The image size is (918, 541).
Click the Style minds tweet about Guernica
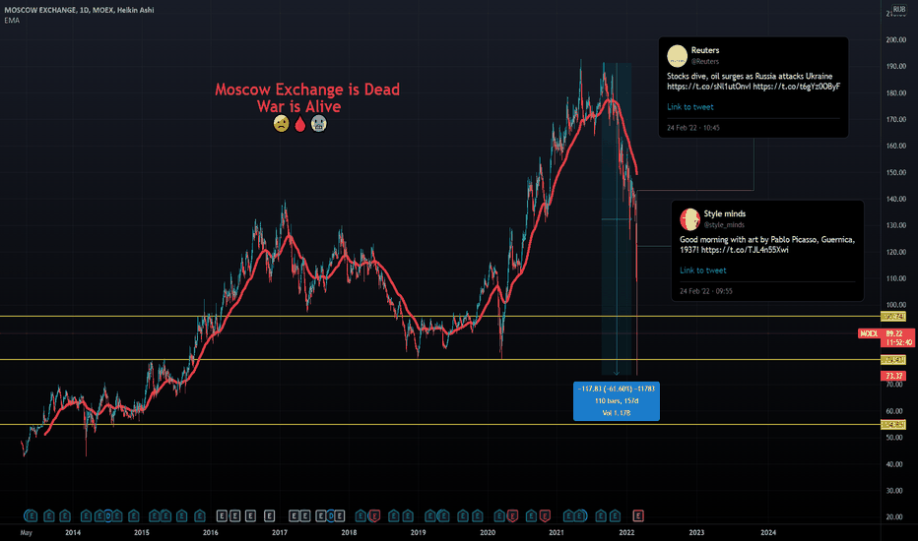767,245
